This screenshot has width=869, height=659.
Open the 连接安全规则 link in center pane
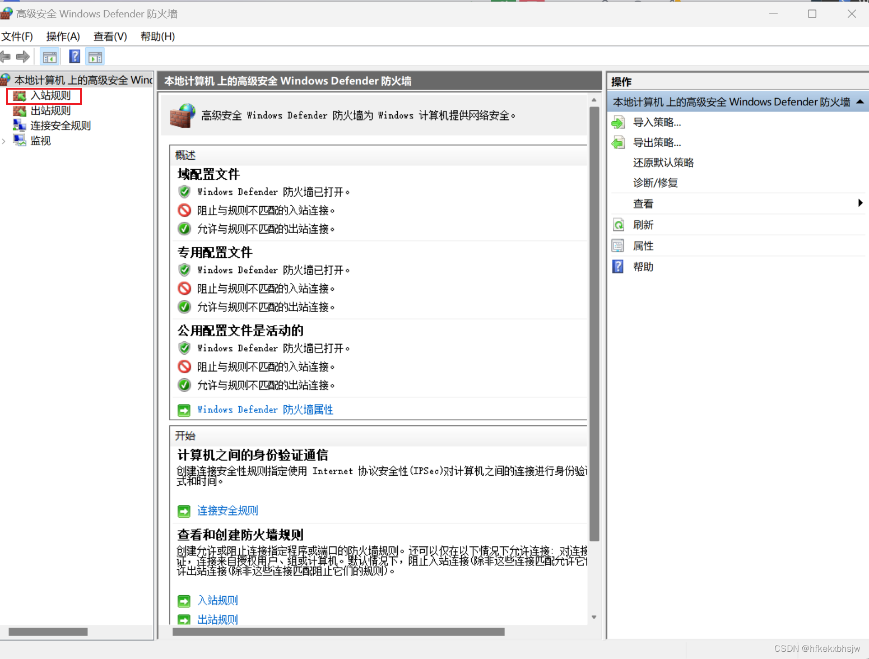click(227, 511)
